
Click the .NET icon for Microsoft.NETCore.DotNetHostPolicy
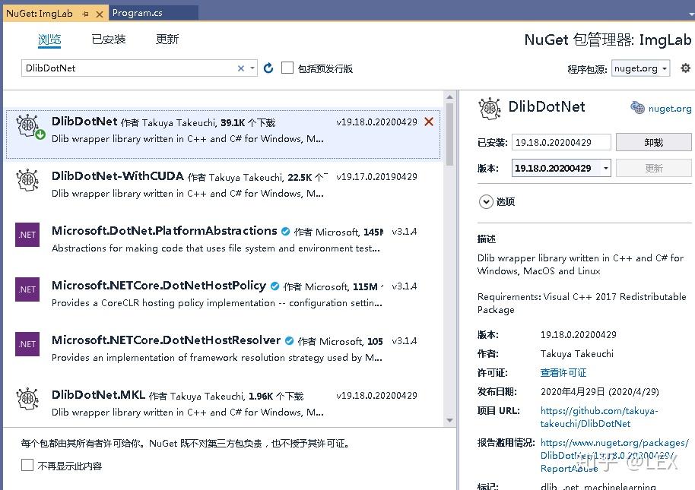(x=27, y=289)
